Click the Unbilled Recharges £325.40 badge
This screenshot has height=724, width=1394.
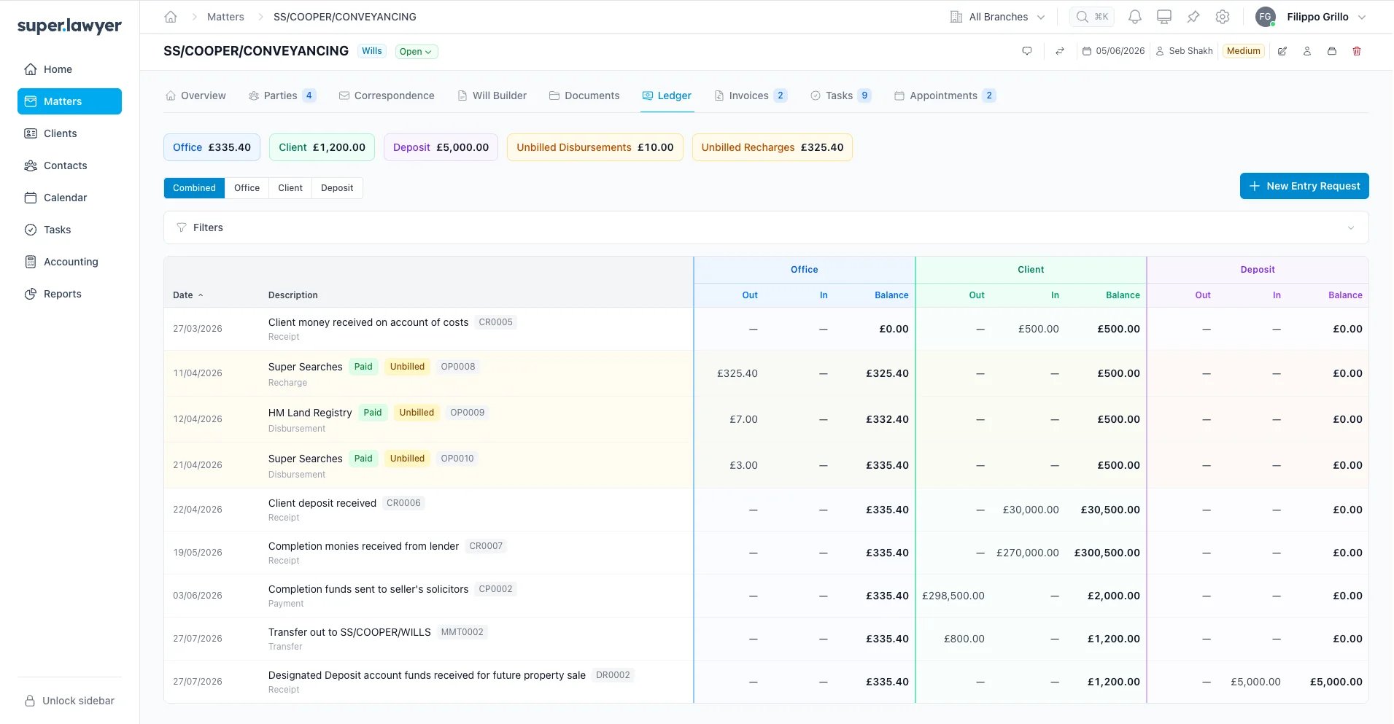click(x=772, y=147)
